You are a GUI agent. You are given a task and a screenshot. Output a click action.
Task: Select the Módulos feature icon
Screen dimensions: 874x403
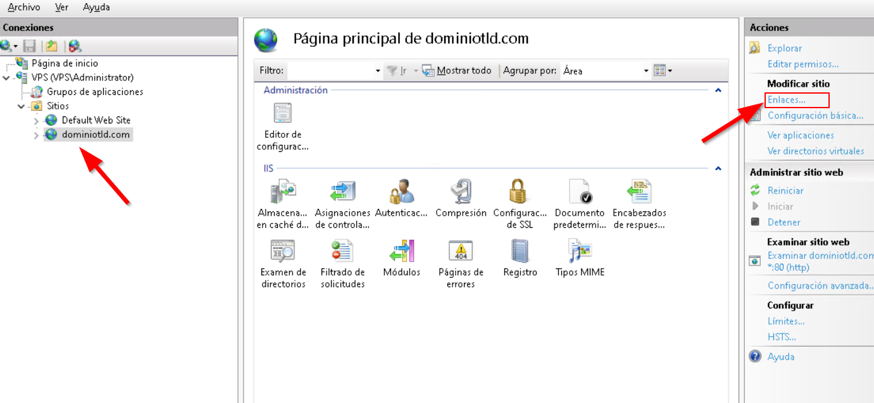point(401,259)
